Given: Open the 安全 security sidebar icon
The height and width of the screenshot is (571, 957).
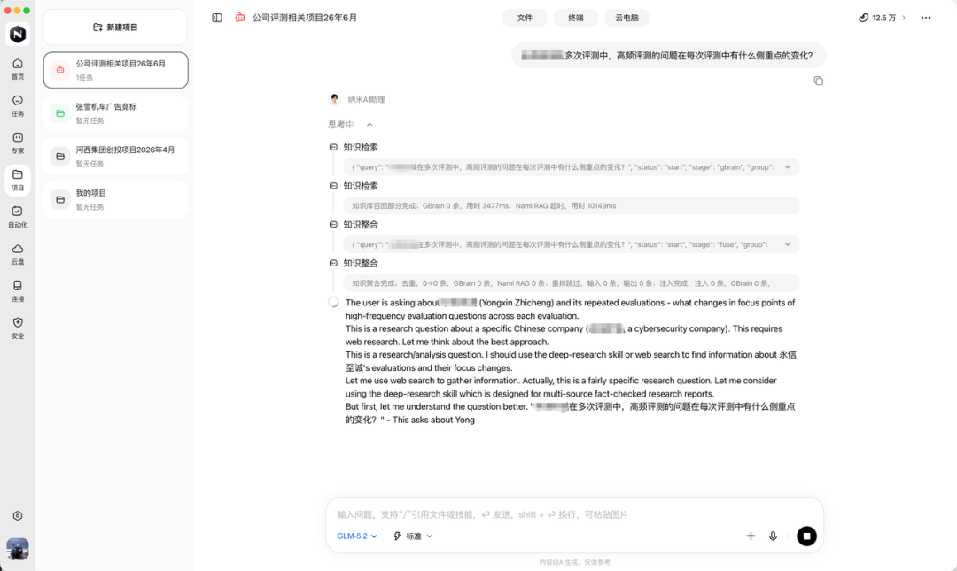Looking at the screenshot, I should click(18, 328).
